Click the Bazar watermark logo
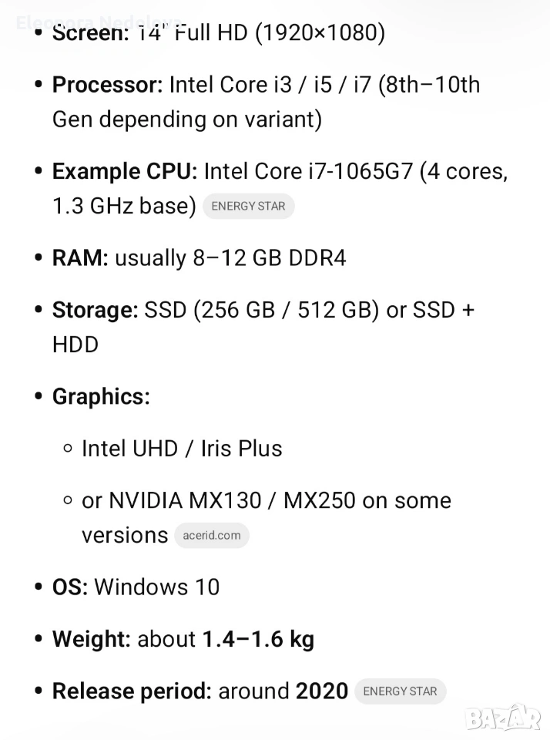Viewport: 550px width, 740px height. click(x=504, y=717)
